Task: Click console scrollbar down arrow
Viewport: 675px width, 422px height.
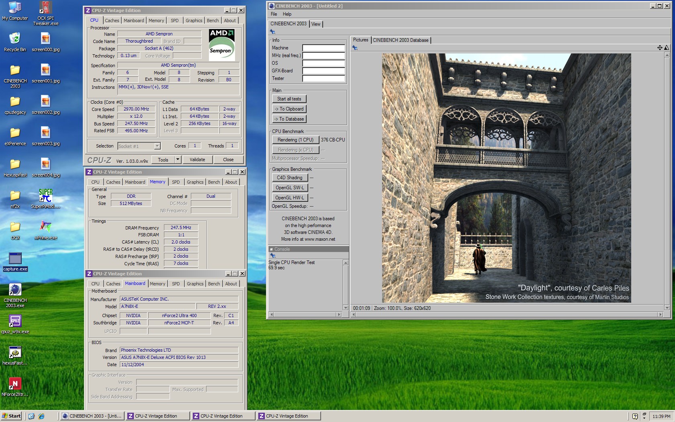Action: [x=346, y=308]
